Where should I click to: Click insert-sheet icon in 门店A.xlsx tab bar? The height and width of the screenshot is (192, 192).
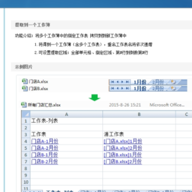tap(173, 82)
